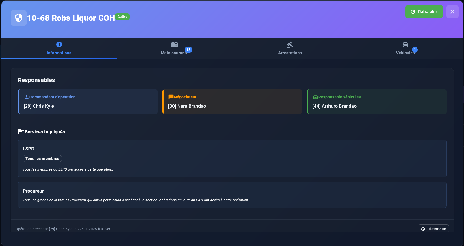Click the vertical scrollbar on the right
Screen dimensions: 464x246
coord(462,124)
